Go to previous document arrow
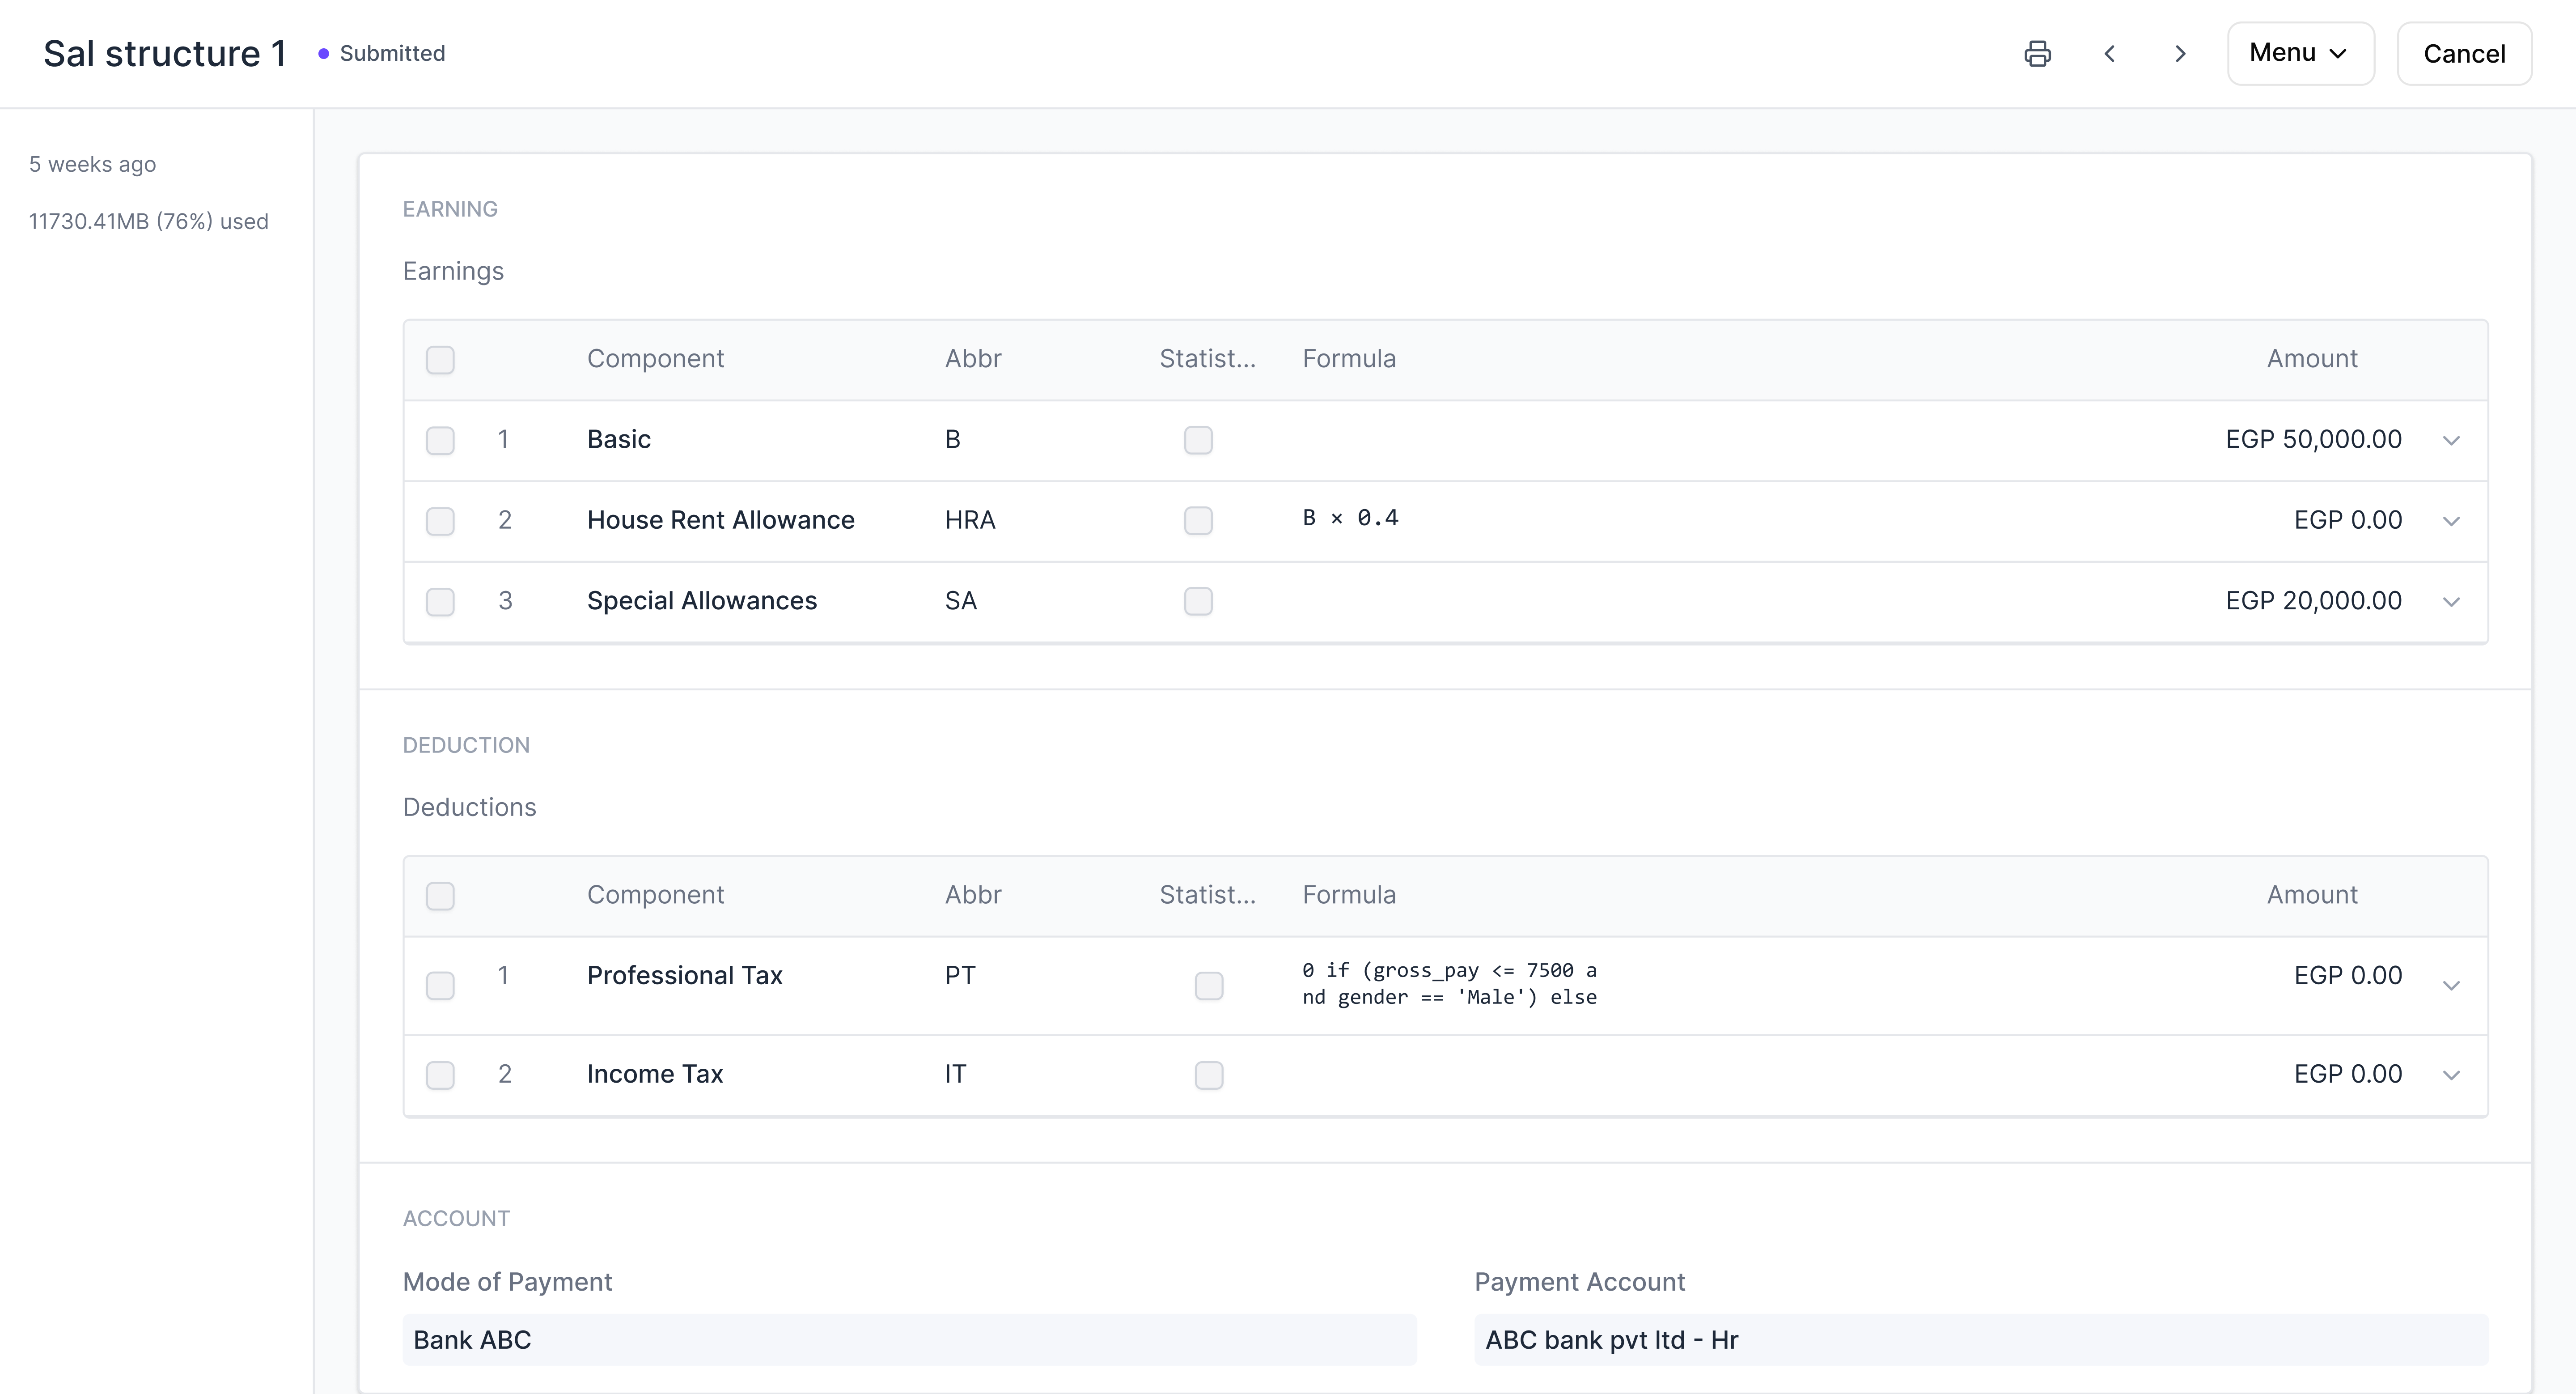 coord(2109,54)
